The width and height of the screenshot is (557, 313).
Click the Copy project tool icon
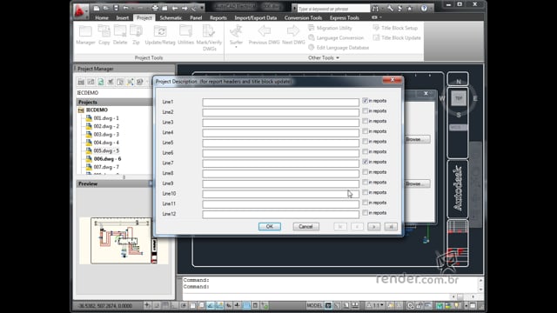point(104,35)
